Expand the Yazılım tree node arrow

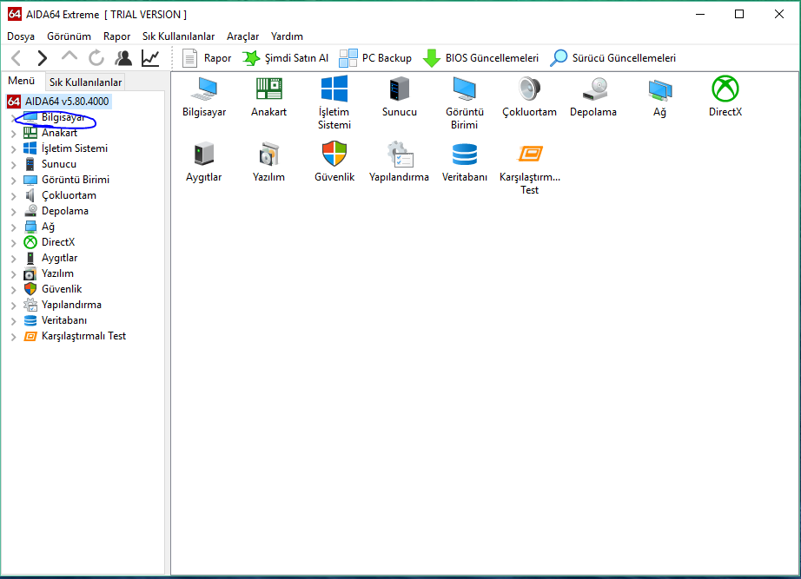pos(14,274)
